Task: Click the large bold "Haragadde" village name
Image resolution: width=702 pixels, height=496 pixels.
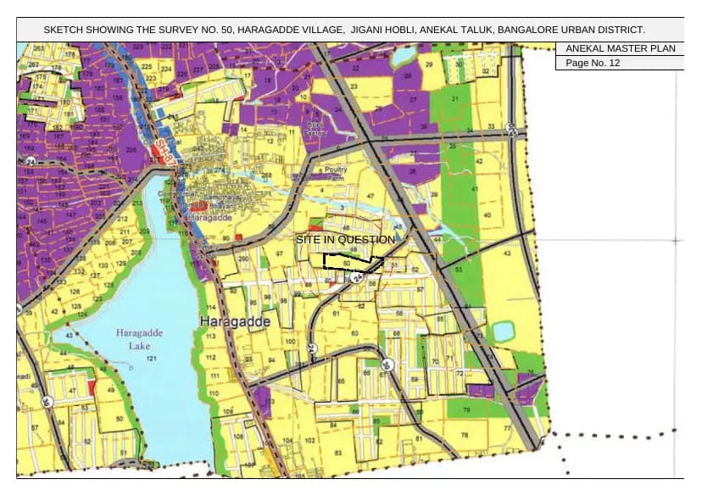Action: click(x=235, y=321)
